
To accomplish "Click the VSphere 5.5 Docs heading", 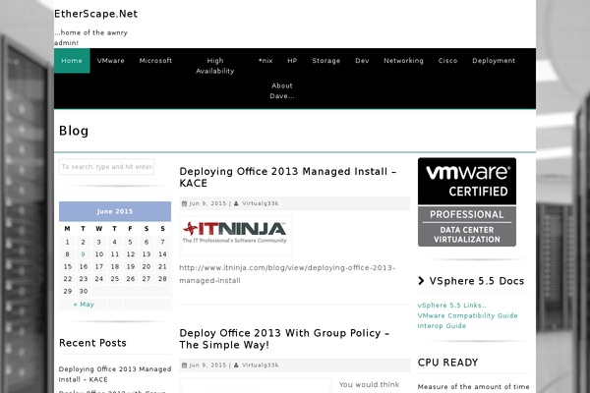I will [x=477, y=281].
